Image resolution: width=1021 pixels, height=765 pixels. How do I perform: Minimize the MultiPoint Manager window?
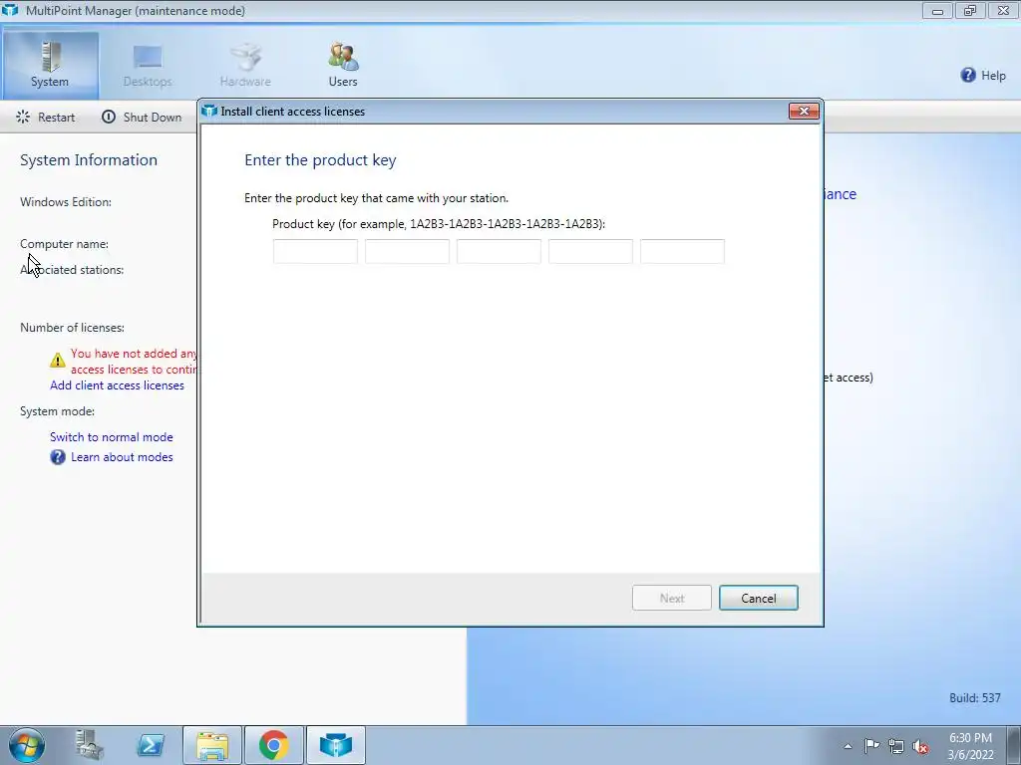pos(937,10)
